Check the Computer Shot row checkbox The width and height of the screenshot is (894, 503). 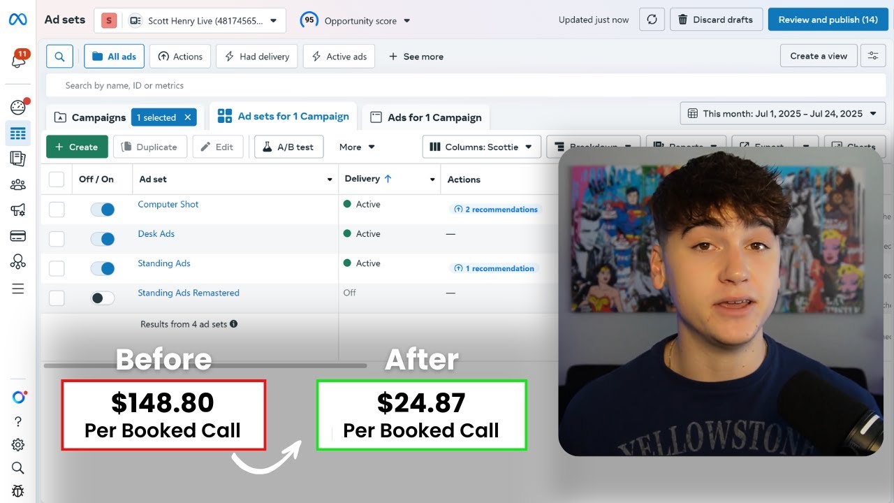(57, 210)
